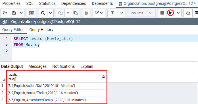This screenshot has height=104, width=198.
Task: Open the No limit row limit combo box
Action: click(x=142, y=13)
